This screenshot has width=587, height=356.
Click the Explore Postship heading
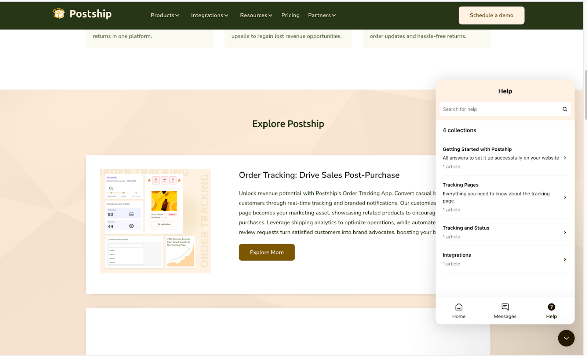point(288,124)
